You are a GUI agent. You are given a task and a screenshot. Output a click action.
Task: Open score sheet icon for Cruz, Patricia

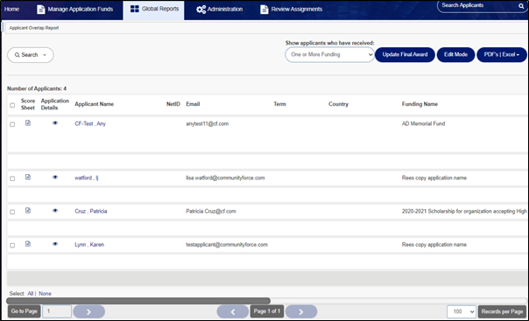click(x=28, y=211)
